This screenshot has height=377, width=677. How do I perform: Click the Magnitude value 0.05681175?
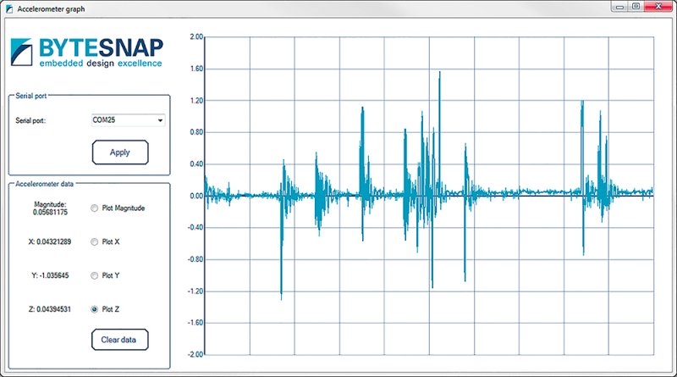50,213
